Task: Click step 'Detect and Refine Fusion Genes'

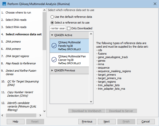Action: coord(21,72)
